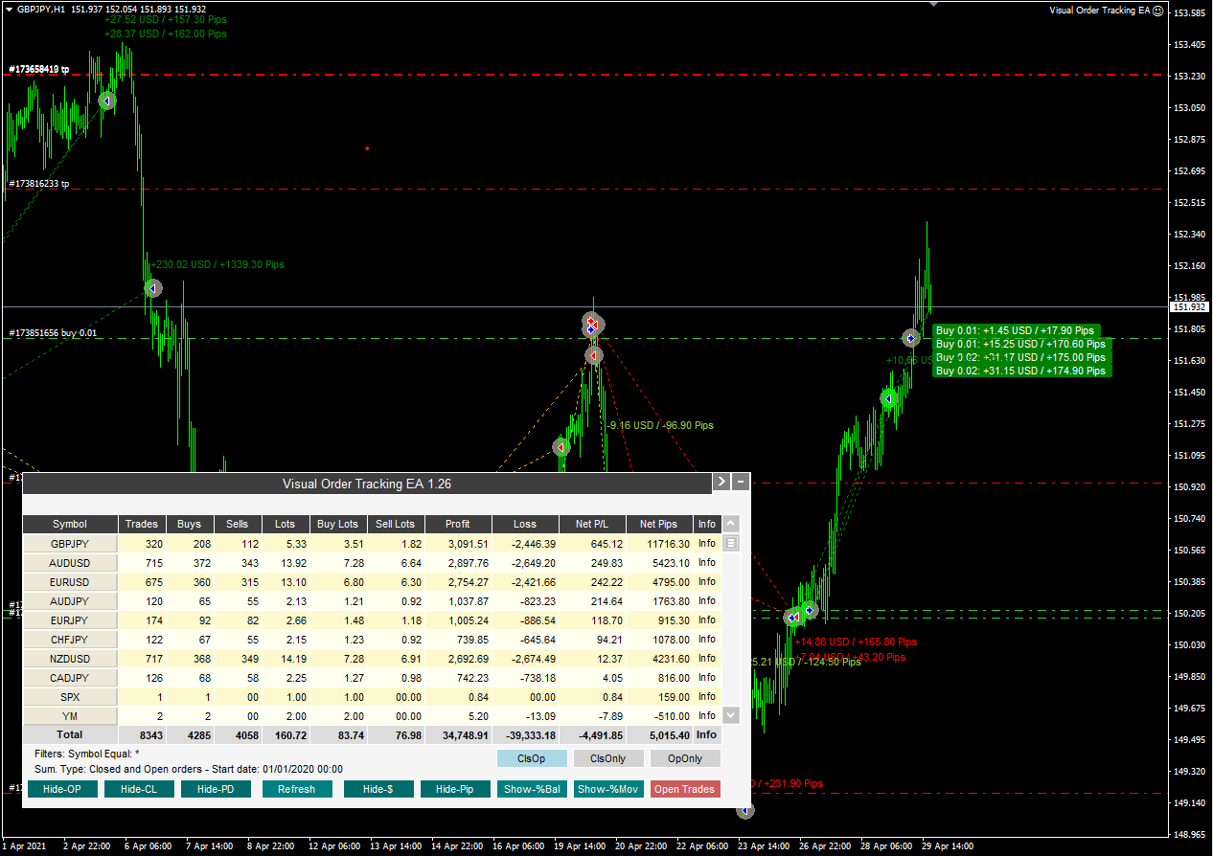Open Info for the Total row

pyautogui.click(x=707, y=734)
